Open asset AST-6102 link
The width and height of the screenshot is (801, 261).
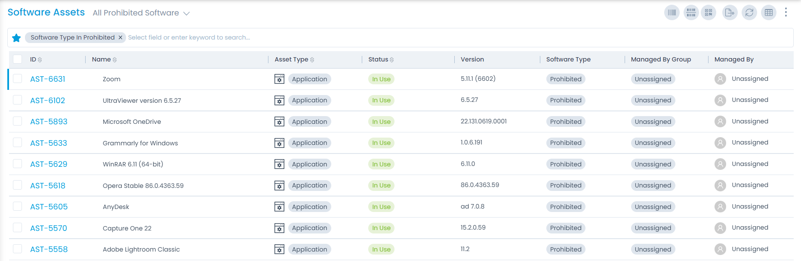tap(48, 101)
